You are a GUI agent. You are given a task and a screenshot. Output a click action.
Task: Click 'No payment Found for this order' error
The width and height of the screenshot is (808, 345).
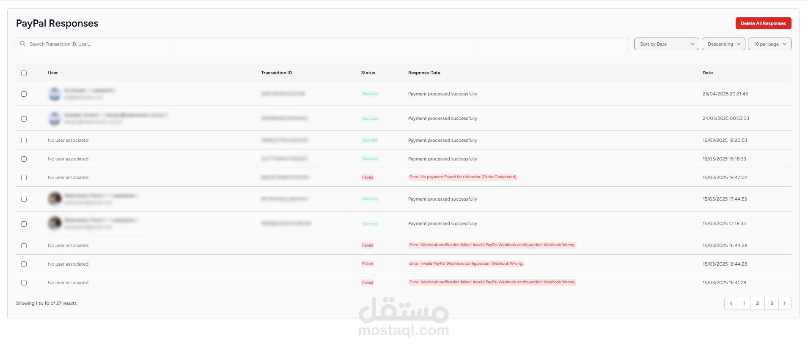pyautogui.click(x=463, y=177)
